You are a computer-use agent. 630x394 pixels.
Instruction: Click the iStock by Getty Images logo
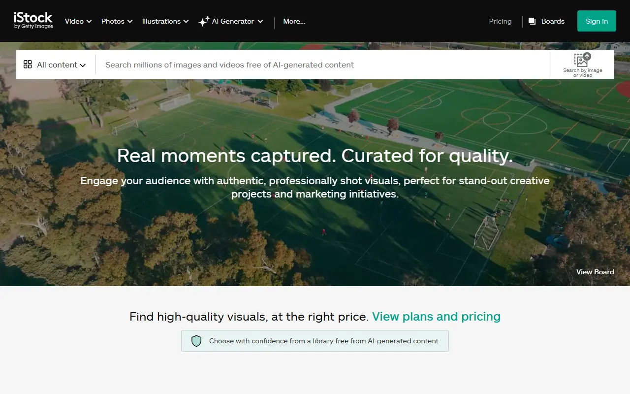(x=33, y=21)
